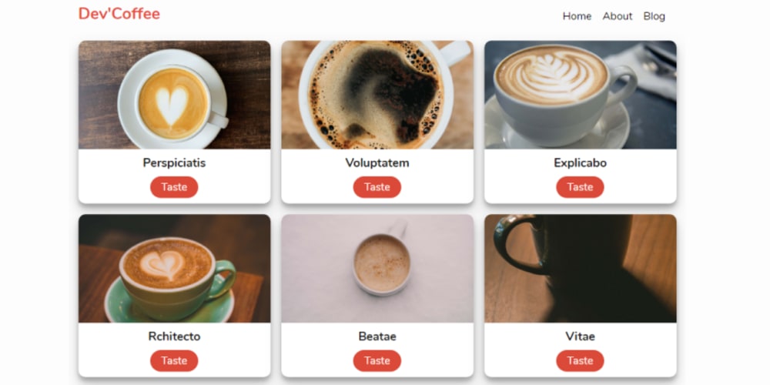The height and width of the screenshot is (385, 770).
Task: Click Taste button under Rchitecto
Action: [x=174, y=361]
